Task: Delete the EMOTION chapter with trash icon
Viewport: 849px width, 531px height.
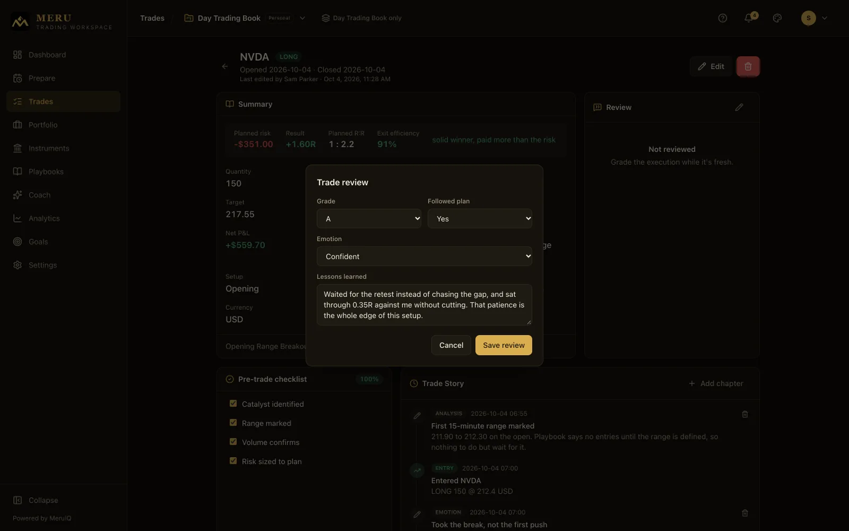Action: point(745,513)
